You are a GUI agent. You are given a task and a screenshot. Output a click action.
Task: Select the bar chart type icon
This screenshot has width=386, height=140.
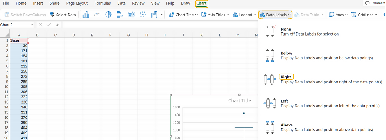click(120, 15)
